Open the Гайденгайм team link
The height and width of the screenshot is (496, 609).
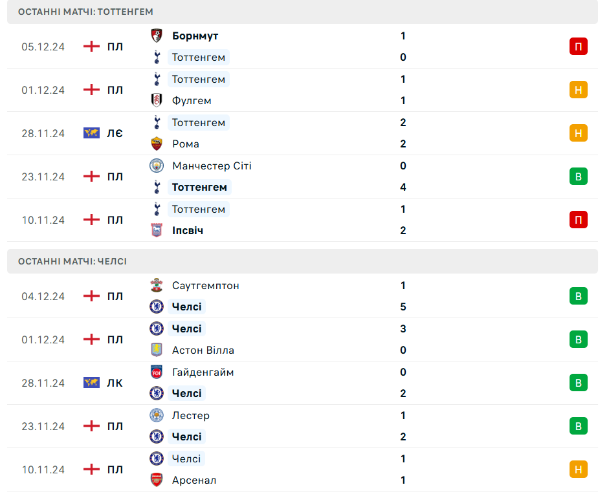pyautogui.click(x=203, y=372)
